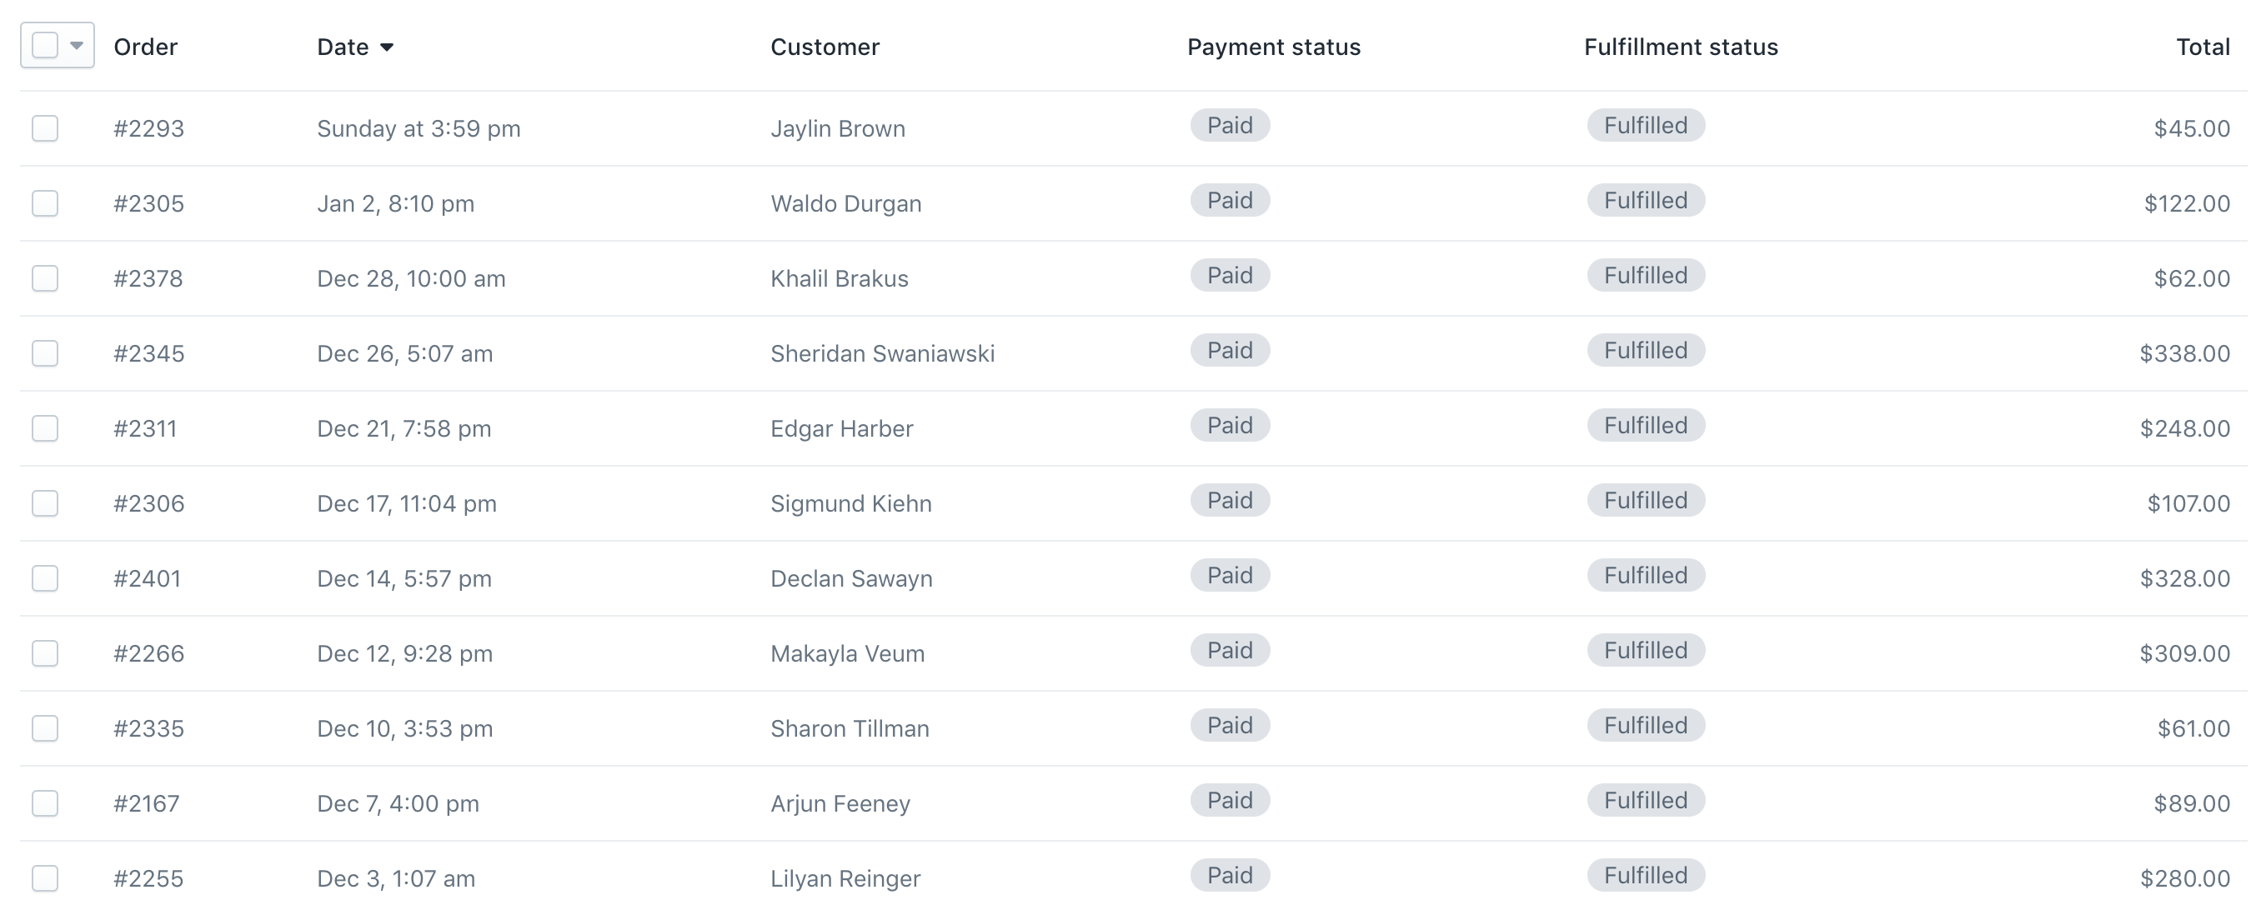Click the Paid status for Makayla Veum
The image size is (2261, 915).
click(x=1229, y=650)
